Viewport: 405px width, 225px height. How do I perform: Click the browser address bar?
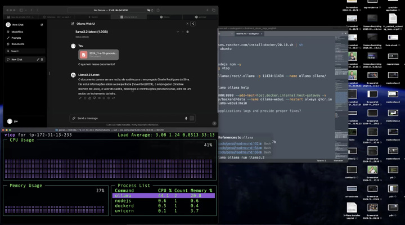coord(111,10)
